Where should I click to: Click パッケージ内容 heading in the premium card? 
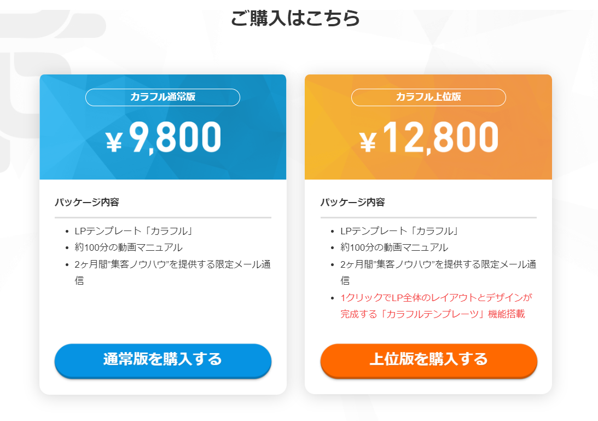[x=353, y=202]
